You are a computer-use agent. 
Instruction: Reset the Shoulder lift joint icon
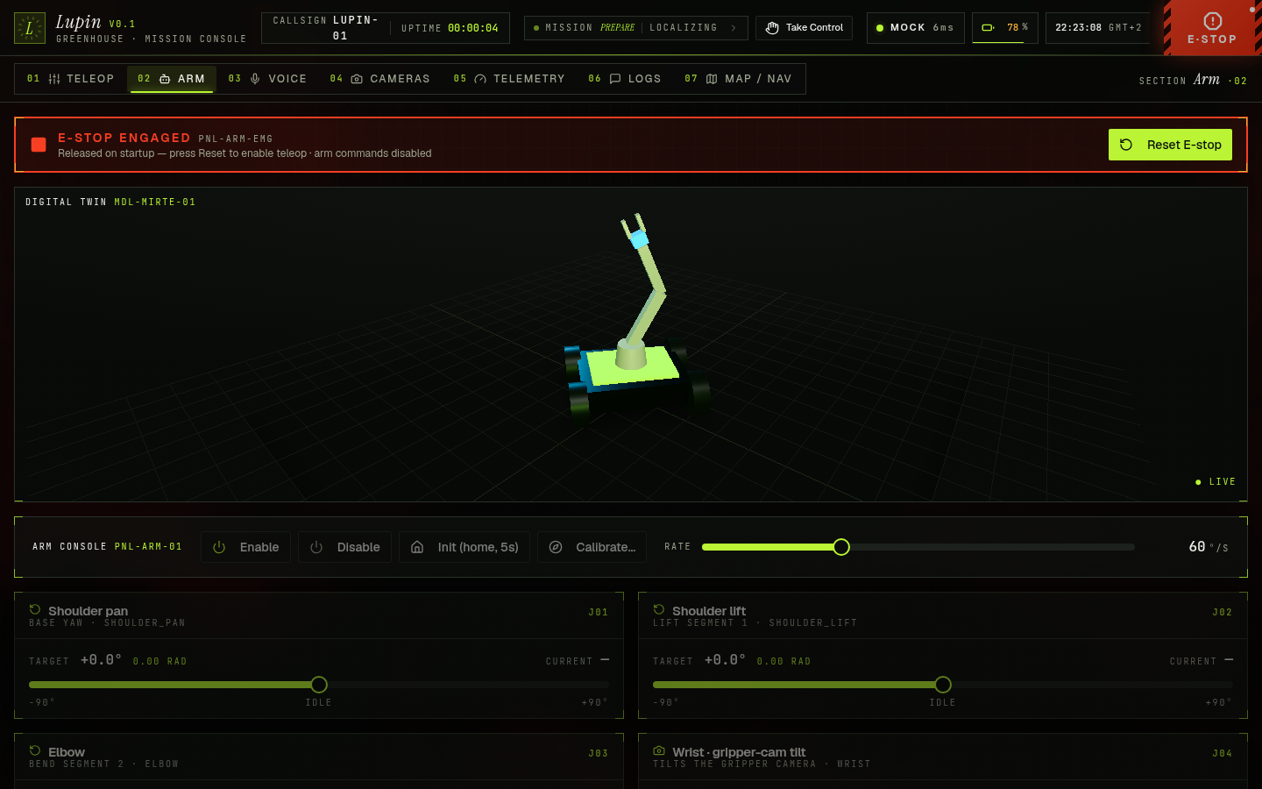coord(659,609)
